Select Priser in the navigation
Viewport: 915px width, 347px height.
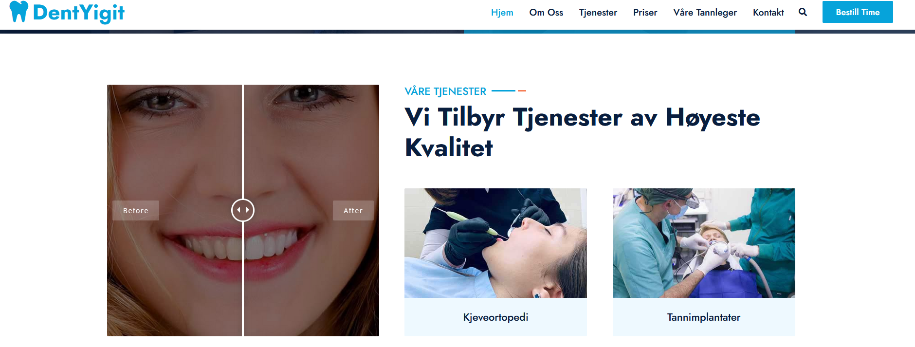pyautogui.click(x=645, y=13)
